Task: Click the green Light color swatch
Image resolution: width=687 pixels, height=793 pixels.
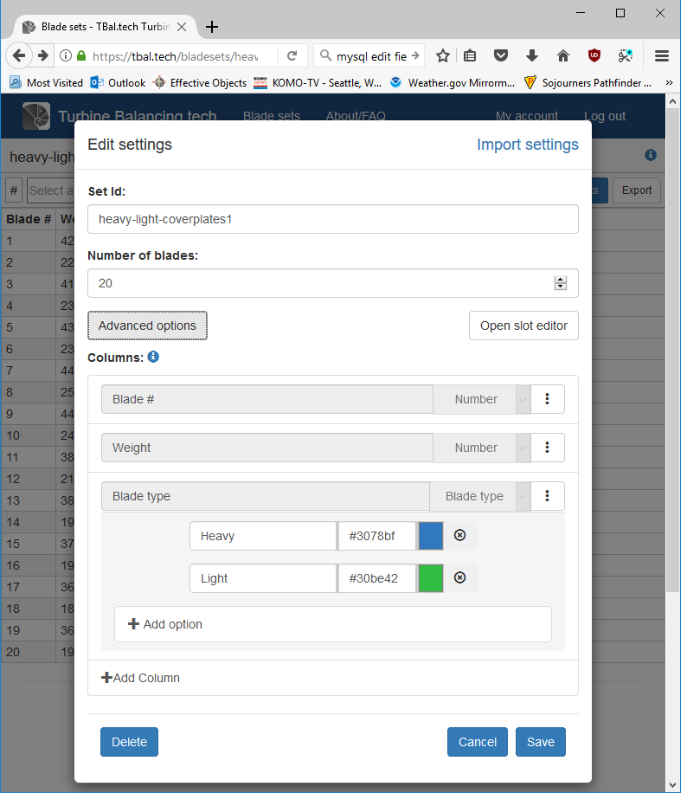Action: [x=431, y=577]
